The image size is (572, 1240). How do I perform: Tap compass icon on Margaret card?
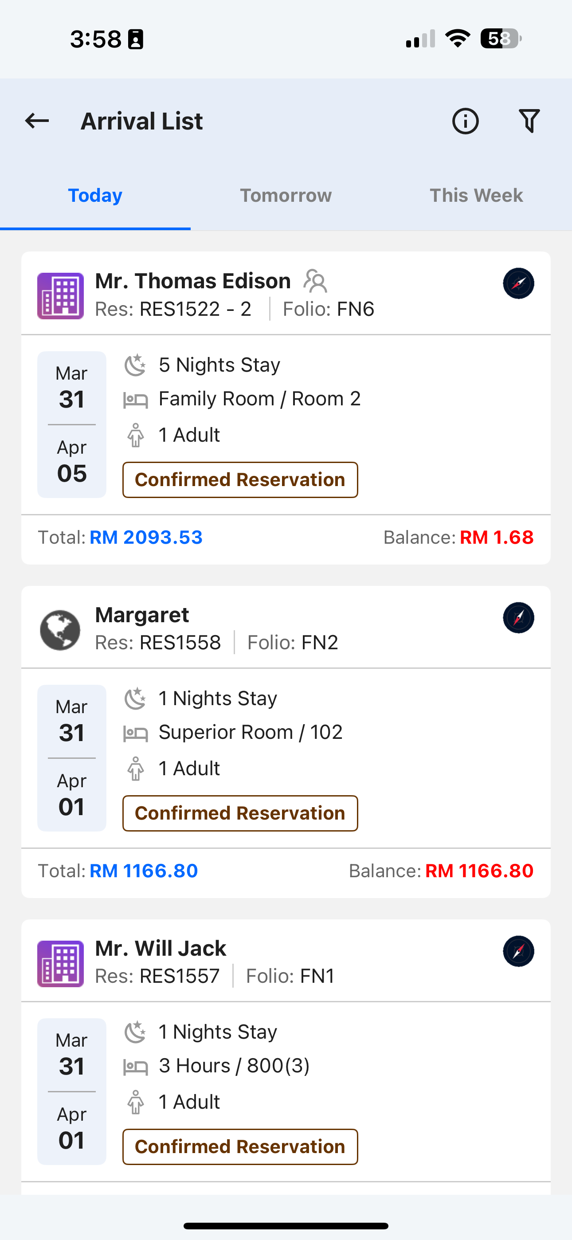pyautogui.click(x=518, y=618)
